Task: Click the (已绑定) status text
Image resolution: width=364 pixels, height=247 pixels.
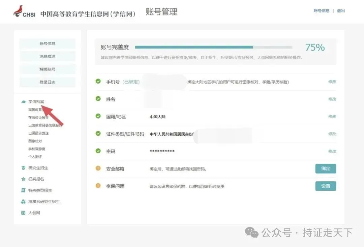Action: tap(131, 82)
